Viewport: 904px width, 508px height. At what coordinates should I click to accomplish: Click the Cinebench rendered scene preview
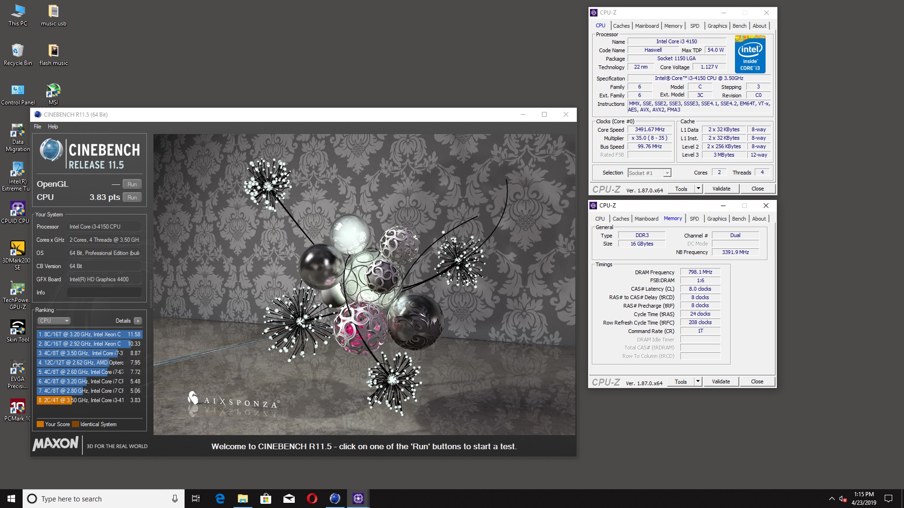[x=364, y=285]
